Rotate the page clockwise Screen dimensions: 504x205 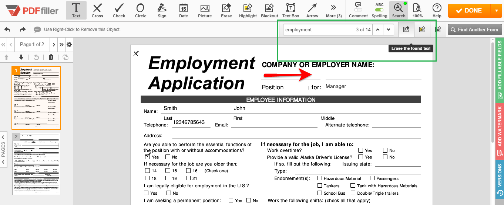click(65, 57)
